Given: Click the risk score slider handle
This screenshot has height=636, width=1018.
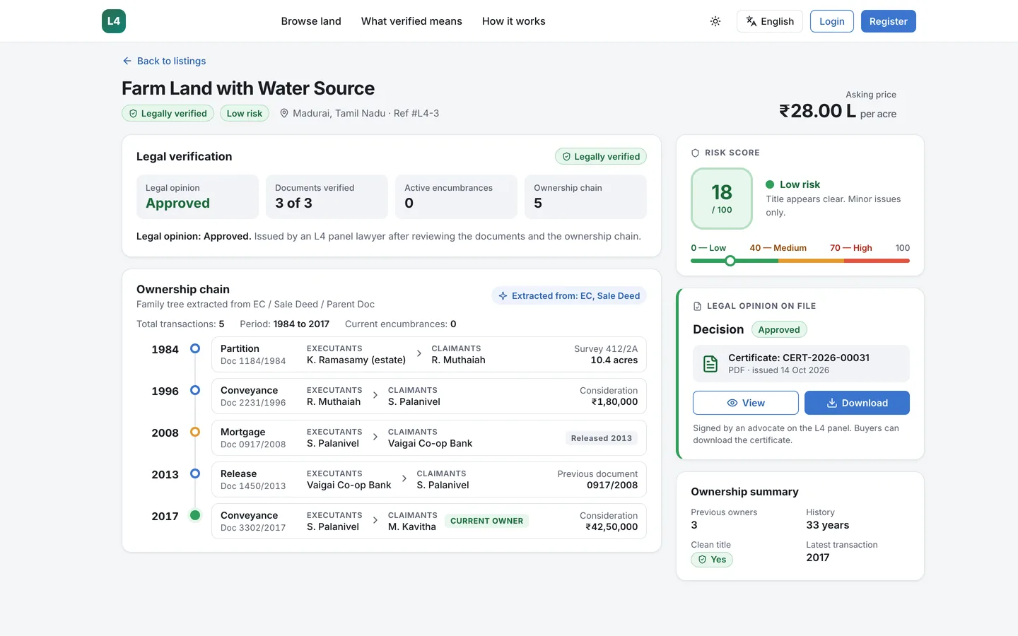Looking at the screenshot, I should pos(730,261).
